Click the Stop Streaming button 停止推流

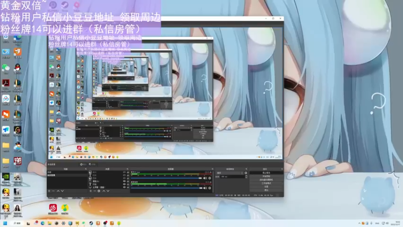pyautogui.click(x=266, y=173)
